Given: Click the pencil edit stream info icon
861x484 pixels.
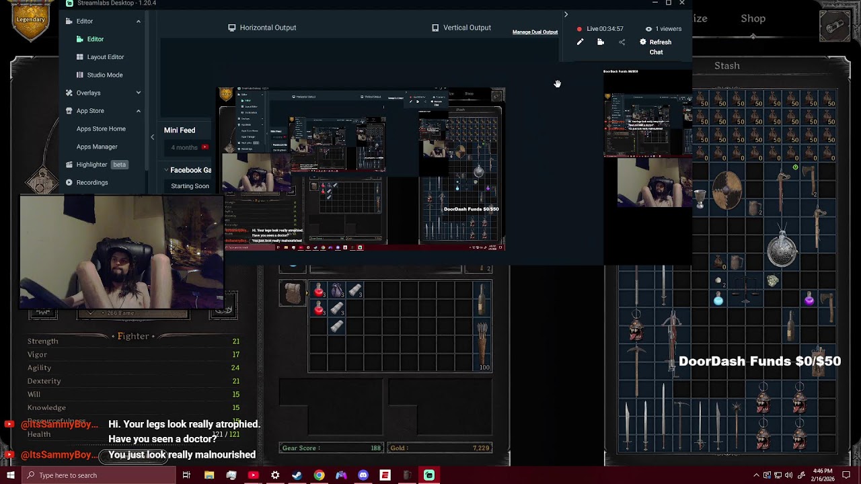Looking at the screenshot, I should pos(580,42).
